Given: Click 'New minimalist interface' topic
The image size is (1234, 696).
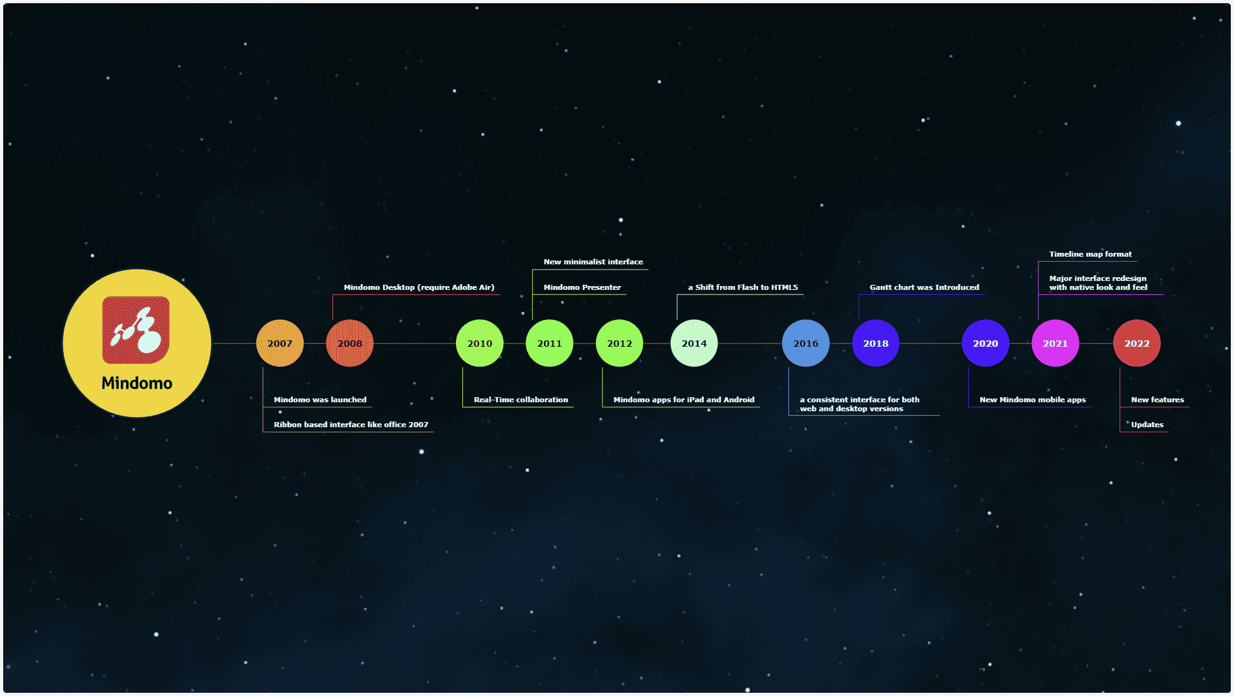Looking at the screenshot, I should (593, 262).
